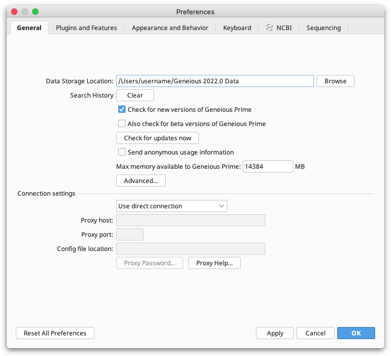
Task: Enable Send anonymous usage information
Action: 122,152
